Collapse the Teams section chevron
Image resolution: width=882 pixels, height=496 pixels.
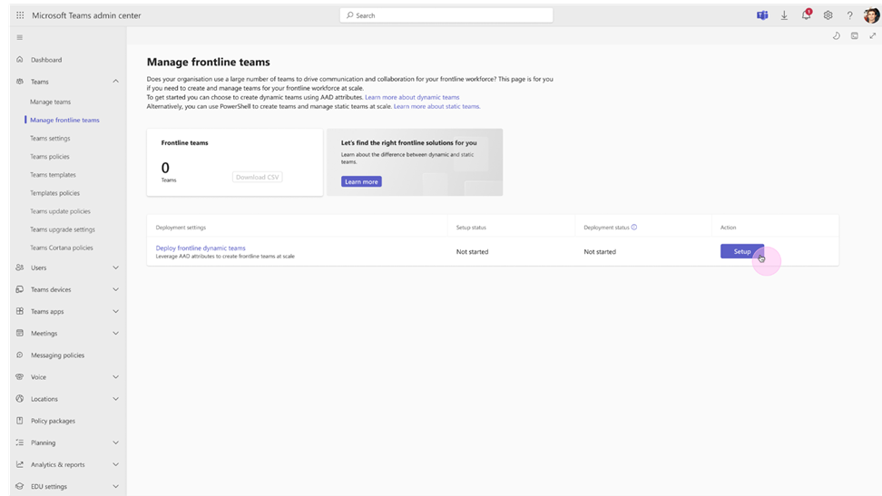coord(115,82)
